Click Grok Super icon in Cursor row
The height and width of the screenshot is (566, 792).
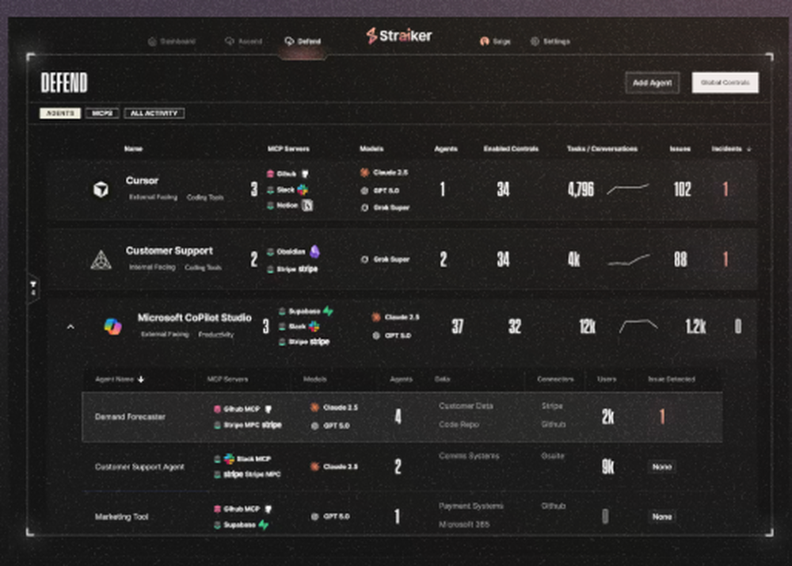pyautogui.click(x=364, y=208)
